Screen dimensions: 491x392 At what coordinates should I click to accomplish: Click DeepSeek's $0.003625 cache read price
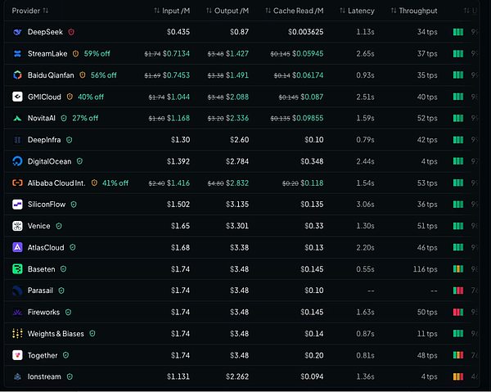[x=305, y=32]
